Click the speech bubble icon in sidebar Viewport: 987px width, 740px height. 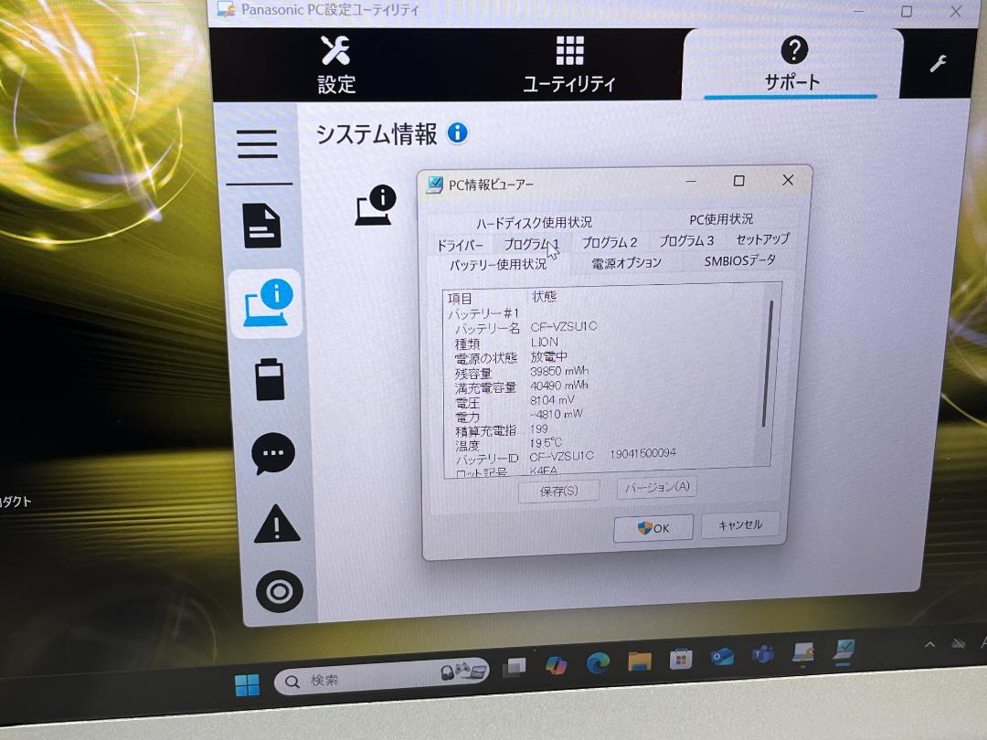pyautogui.click(x=273, y=454)
